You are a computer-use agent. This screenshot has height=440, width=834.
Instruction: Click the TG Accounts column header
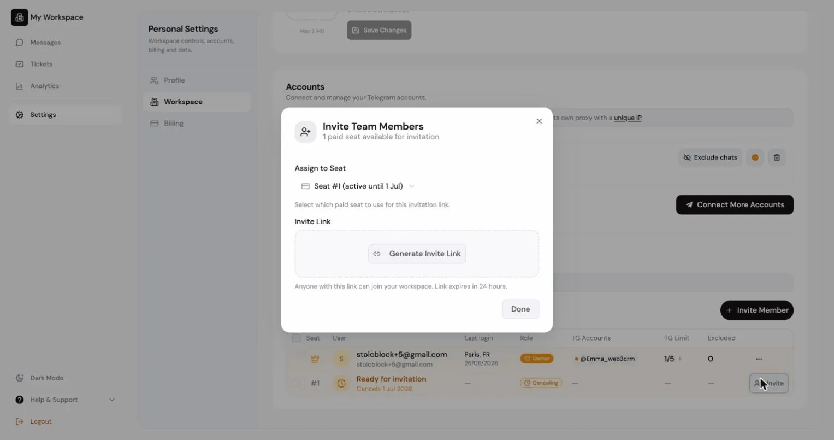[x=591, y=338]
